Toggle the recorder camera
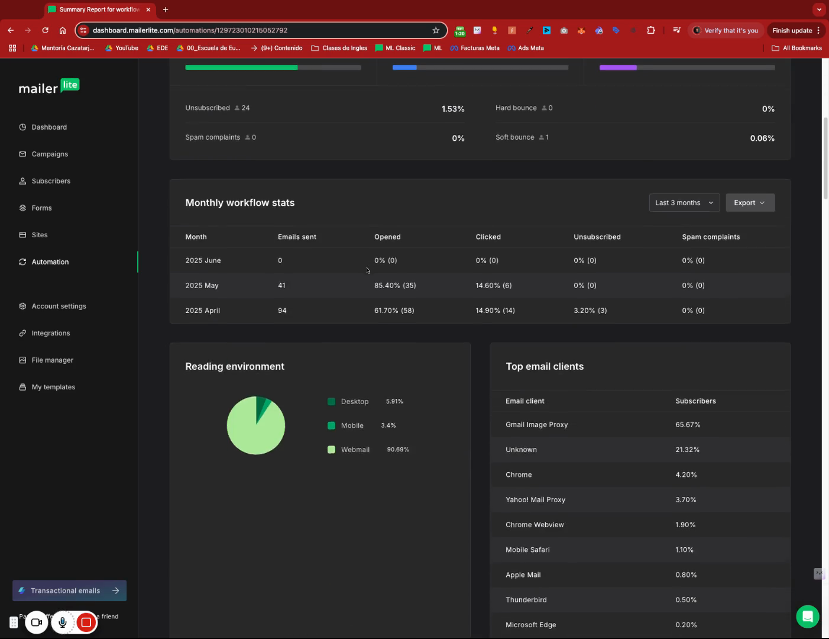The height and width of the screenshot is (639, 829). click(37, 622)
